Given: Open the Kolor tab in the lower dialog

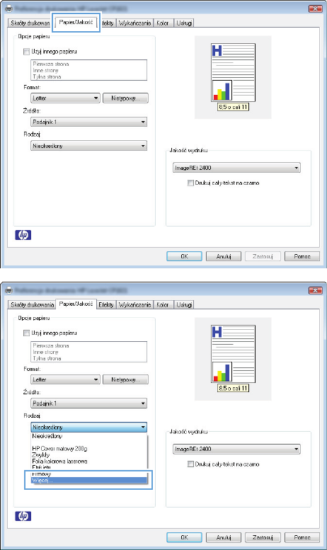Looking at the screenshot, I should 163,304.
